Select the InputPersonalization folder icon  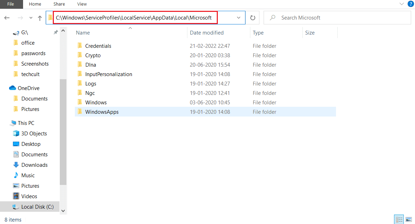tap(80, 74)
